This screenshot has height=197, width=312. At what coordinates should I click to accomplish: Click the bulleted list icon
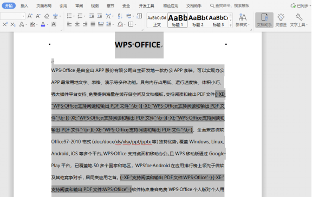tap(69, 16)
